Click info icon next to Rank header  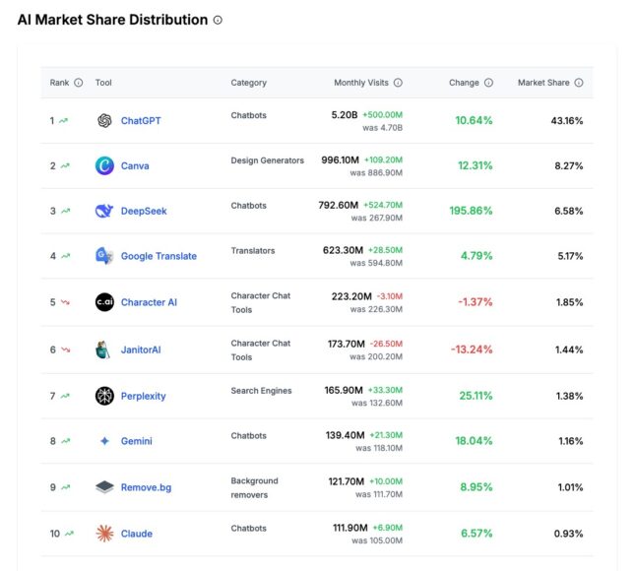79,83
